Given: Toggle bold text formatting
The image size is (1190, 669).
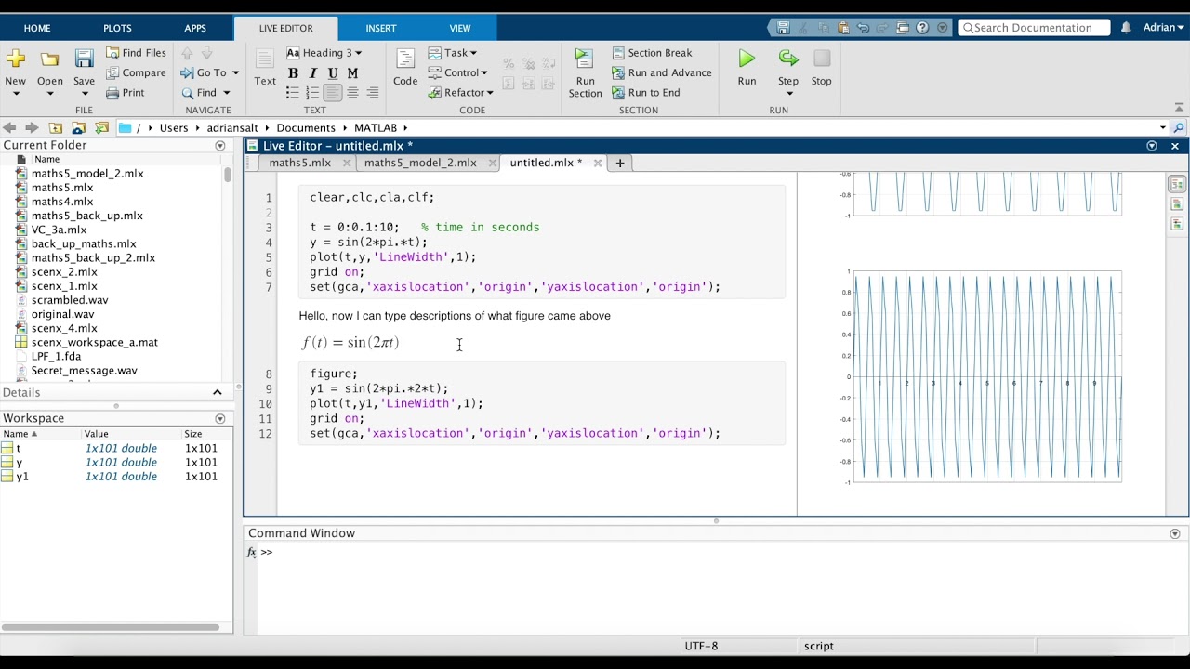Looking at the screenshot, I should (x=293, y=73).
